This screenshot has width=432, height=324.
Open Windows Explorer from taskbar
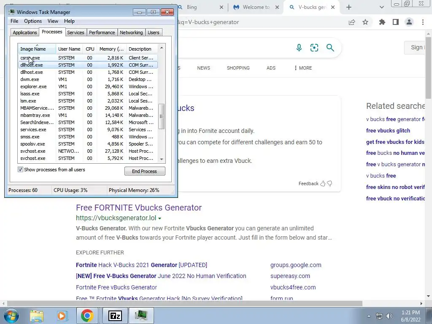(x=37, y=316)
